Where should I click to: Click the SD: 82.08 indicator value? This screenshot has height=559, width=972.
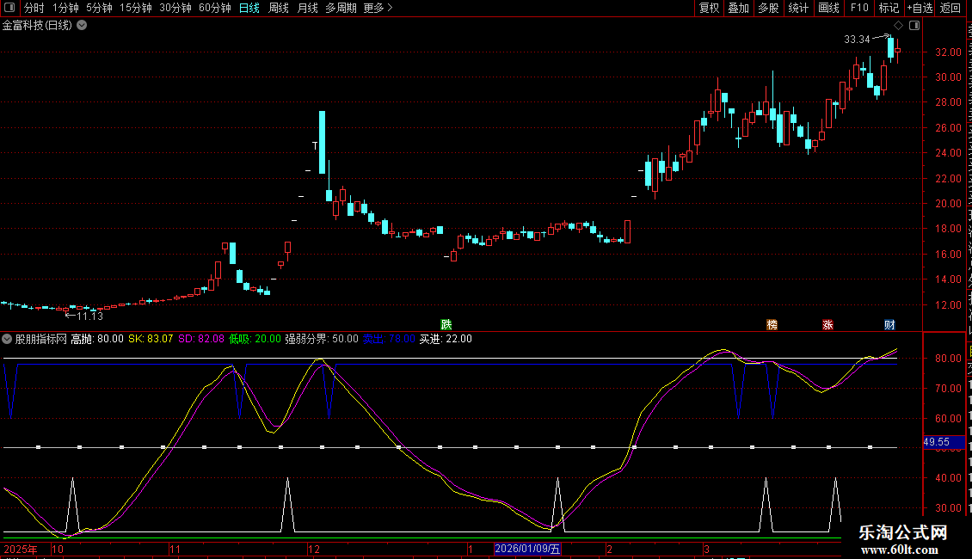tap(201, 339)
